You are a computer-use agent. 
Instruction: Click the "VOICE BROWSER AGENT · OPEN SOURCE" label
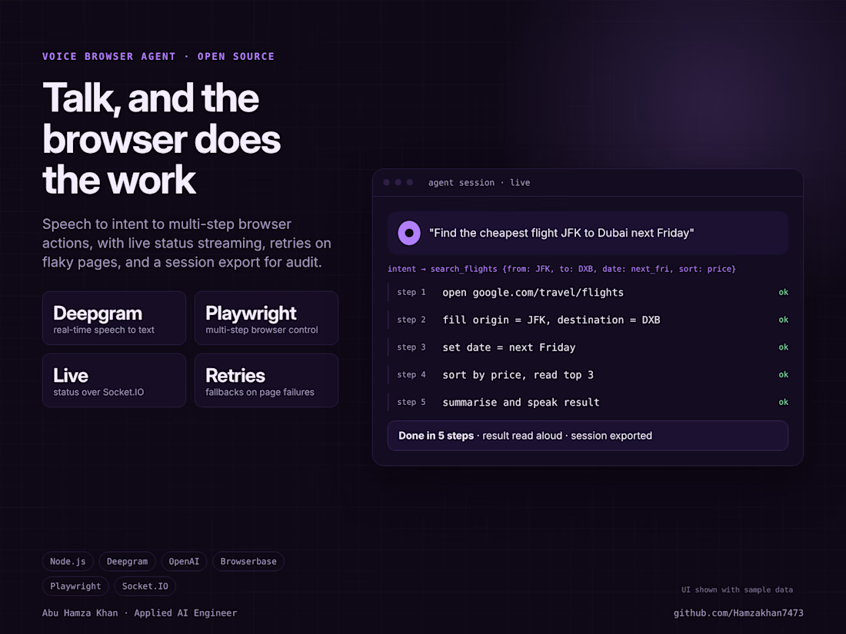tap(158, 57)
